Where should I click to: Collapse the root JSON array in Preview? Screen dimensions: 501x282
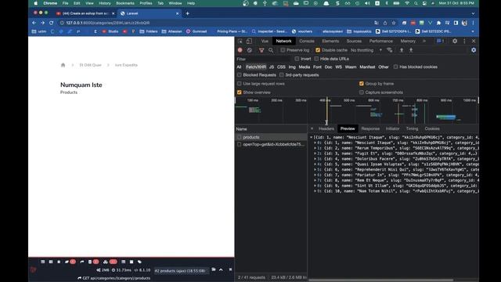click(x=312, y=137)
